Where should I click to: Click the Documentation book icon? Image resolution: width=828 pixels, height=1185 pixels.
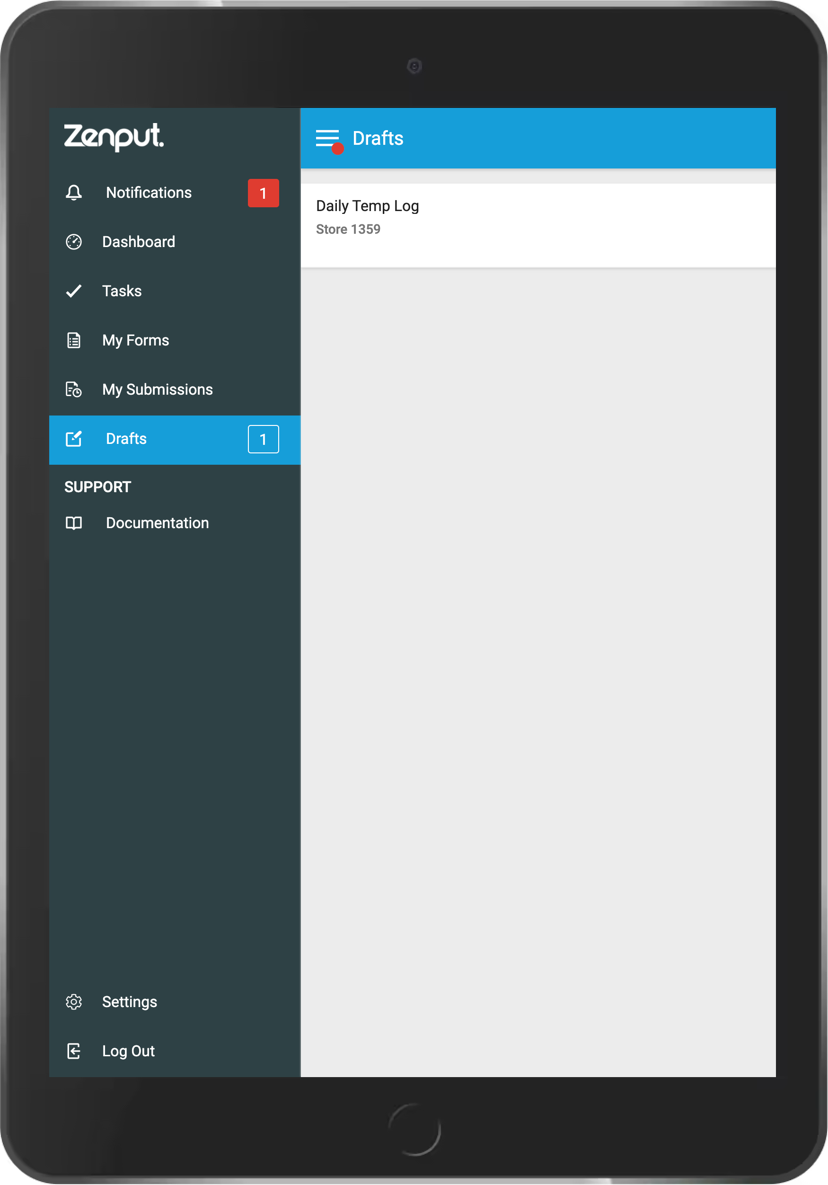coord(74,523)
